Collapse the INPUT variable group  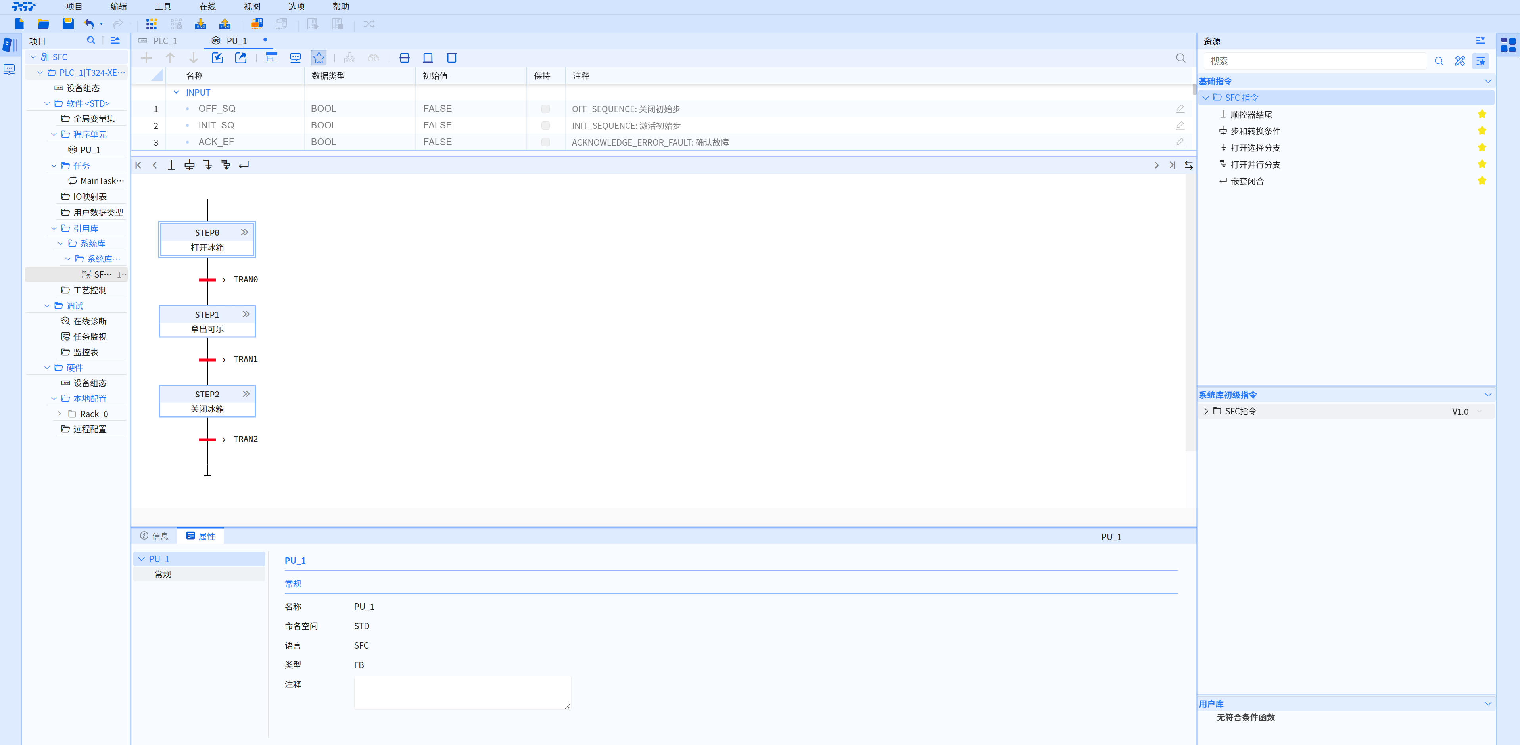pyautogui.click(x=177, y=93)
